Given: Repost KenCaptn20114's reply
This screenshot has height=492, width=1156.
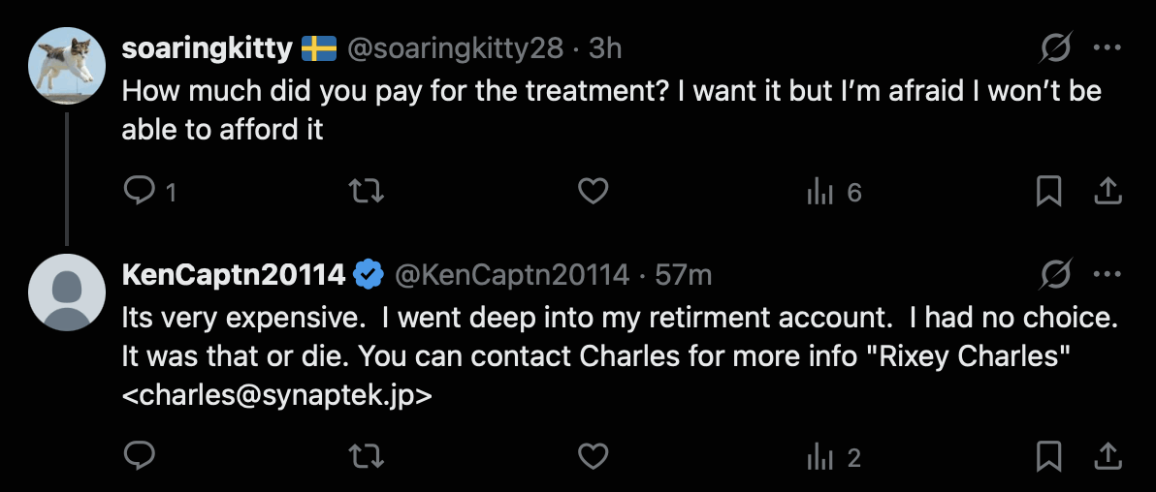Looking at the screenshot, I should click(367, 456).
